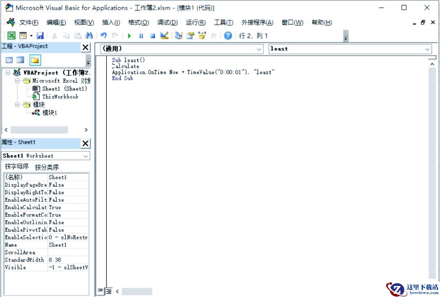Run the macro with the green play button
Screen dimensions: 440x297
pyautogui.click(x=129, y=36)
